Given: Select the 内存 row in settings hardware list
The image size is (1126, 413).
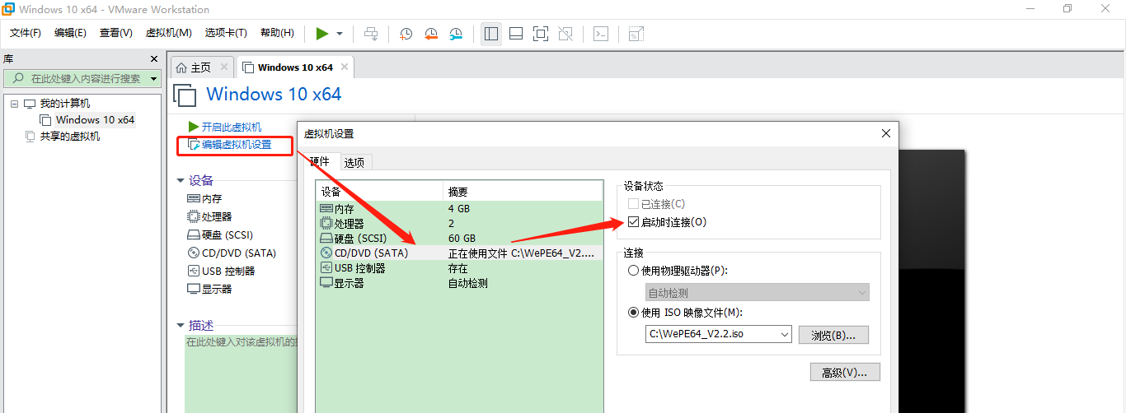Looking at the screenshot, I should (x=459, y=209).
